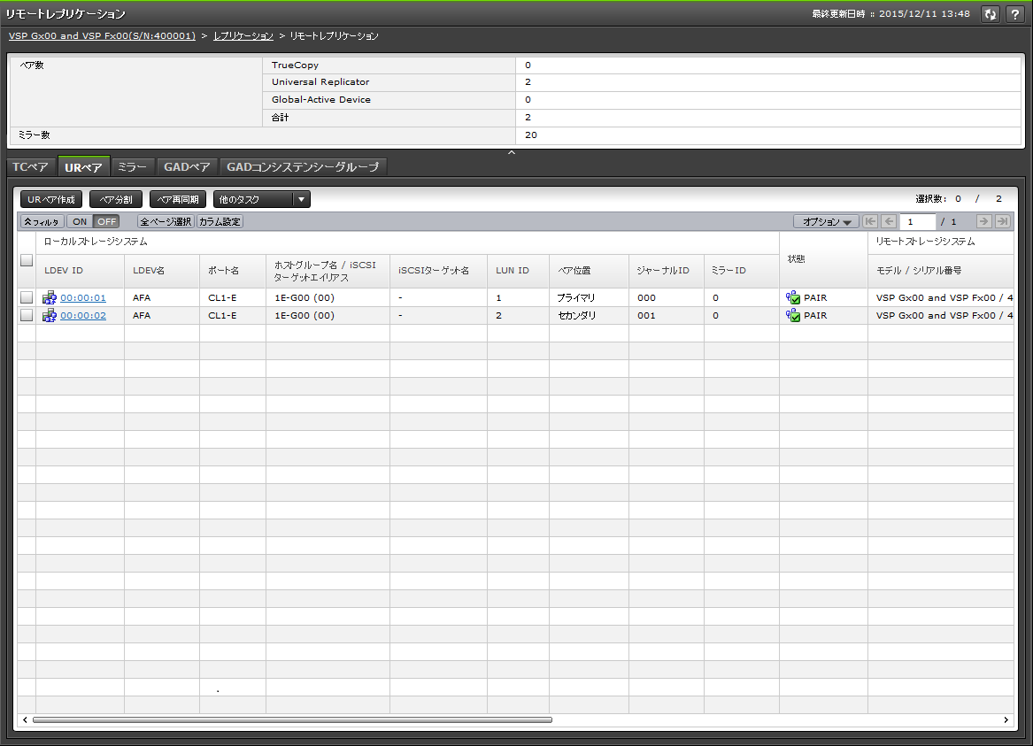Viewport: 1033px width, 746px height.
Task: Click the LDEV icon for 00:00:01
Action: [x=50, y=298]
